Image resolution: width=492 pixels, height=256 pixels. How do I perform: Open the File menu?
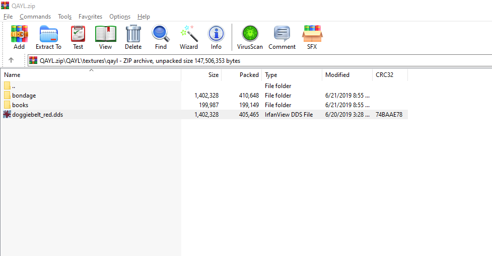(x=8, y=17)
